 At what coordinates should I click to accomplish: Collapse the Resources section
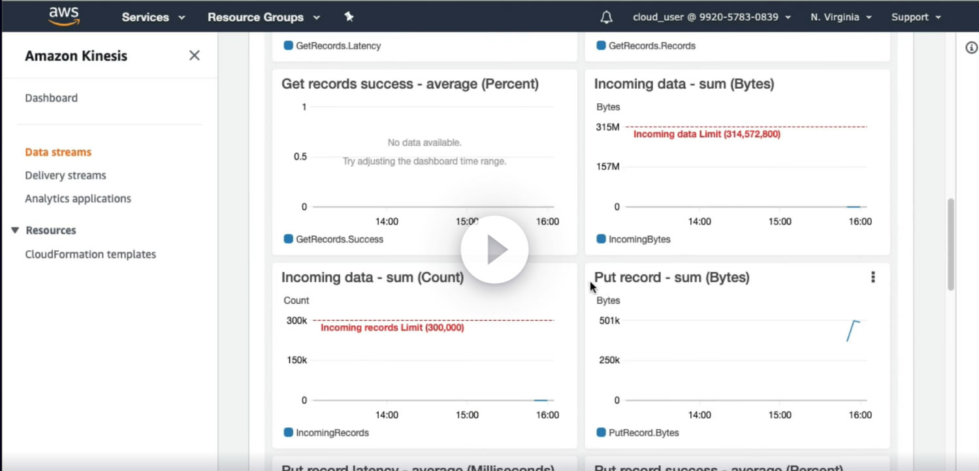tap(15, 230)
